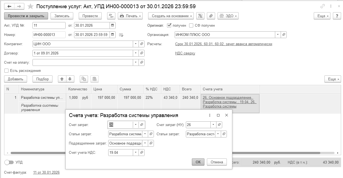Open calendar for Номер date 30.01.2026 23:59:59
The width and height of the screenshot is (343, 178).
pos(112,35)
